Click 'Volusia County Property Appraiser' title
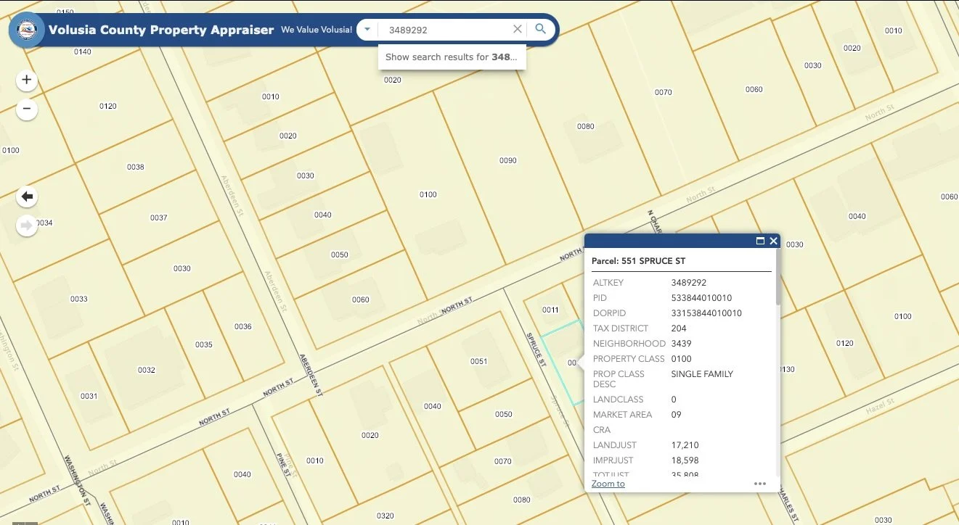The height and width of the screenshot is (525, 959). (x=161, y=30)
